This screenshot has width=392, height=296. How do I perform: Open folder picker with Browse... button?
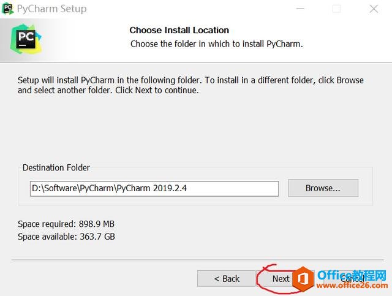[323, 188]
